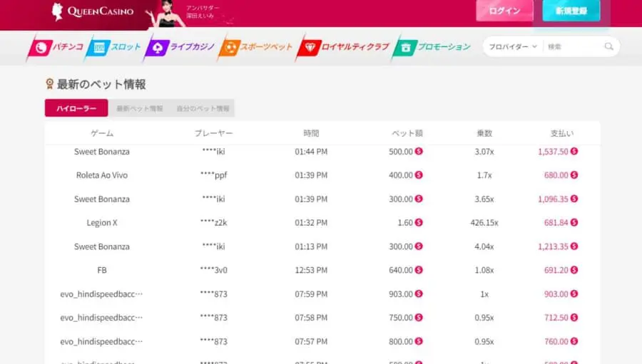642x364 pixels.
Task: Click the currency icon next to 760.00
Action: click(x=574, y=341)
